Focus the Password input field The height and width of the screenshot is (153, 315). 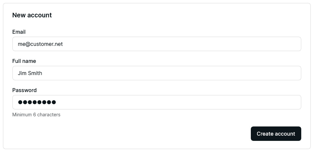pyautogui.click(x=157, y=102)
